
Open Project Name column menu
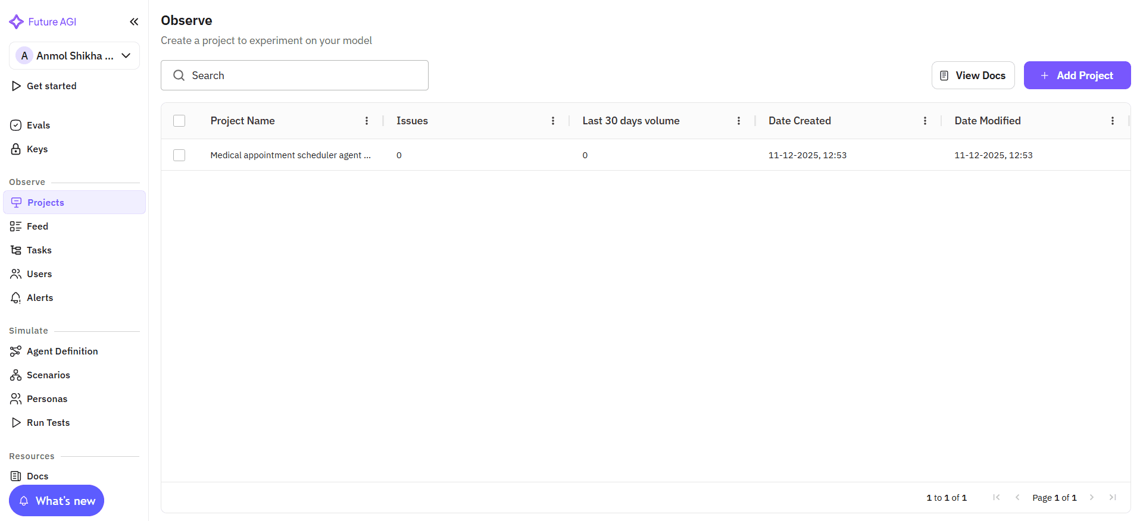coord(367,121)
